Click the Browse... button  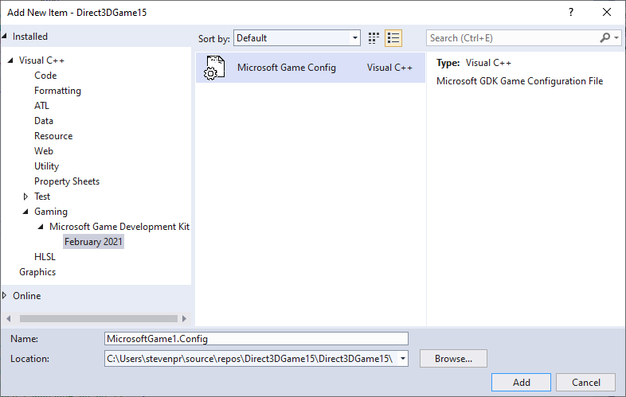pos(453,358)
